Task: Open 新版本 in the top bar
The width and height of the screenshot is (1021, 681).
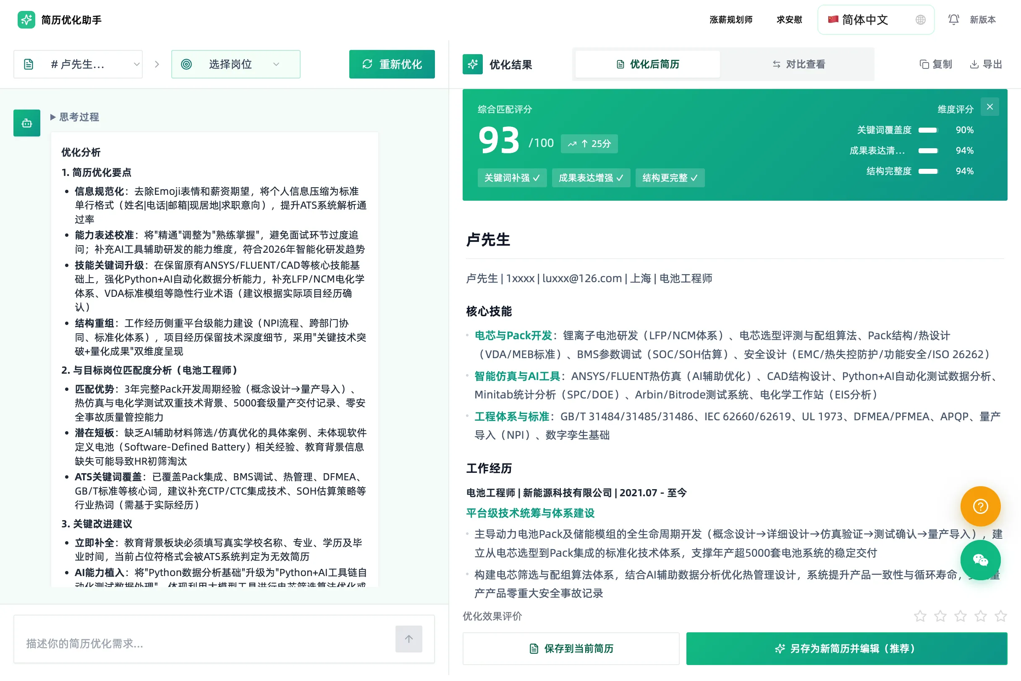Action: pos(982,20)
